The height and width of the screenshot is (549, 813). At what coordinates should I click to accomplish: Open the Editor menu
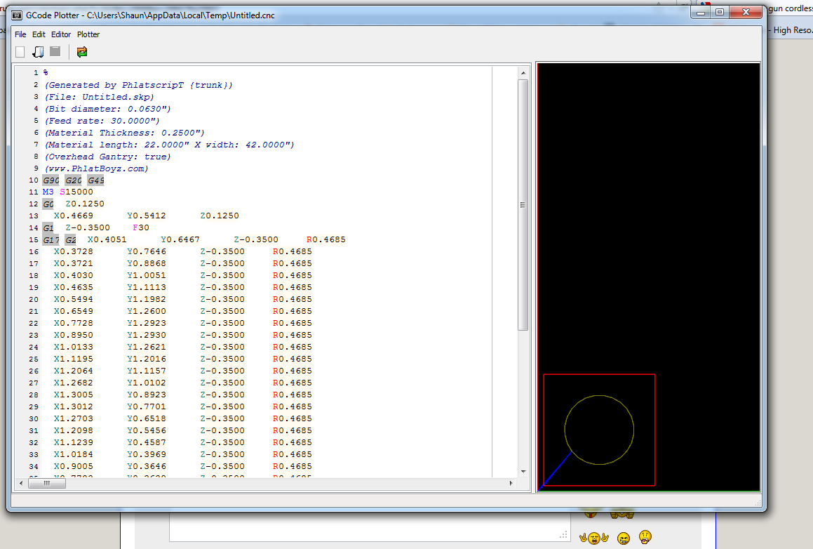pyautogui.click(x=61, y=34)
